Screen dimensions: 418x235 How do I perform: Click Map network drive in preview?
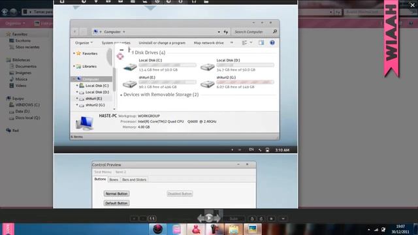pyautogui.click(x=208, y=42)
